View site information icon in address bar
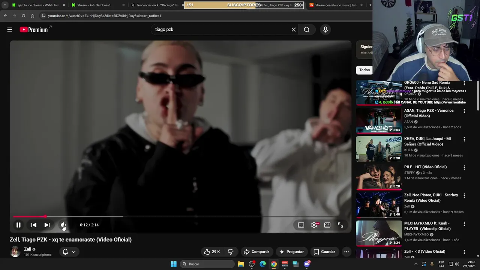 tap(43, 16)
